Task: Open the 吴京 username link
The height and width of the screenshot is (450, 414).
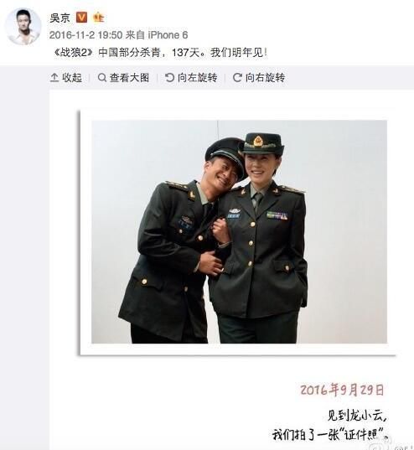Action: 60,18
